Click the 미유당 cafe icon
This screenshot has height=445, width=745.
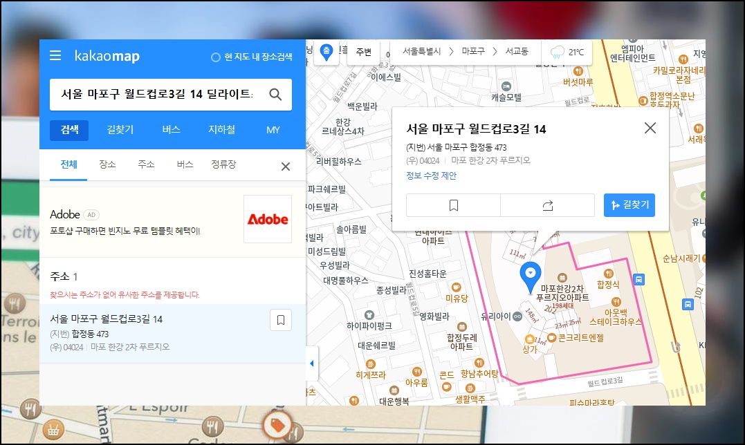(x=456, y=287)
